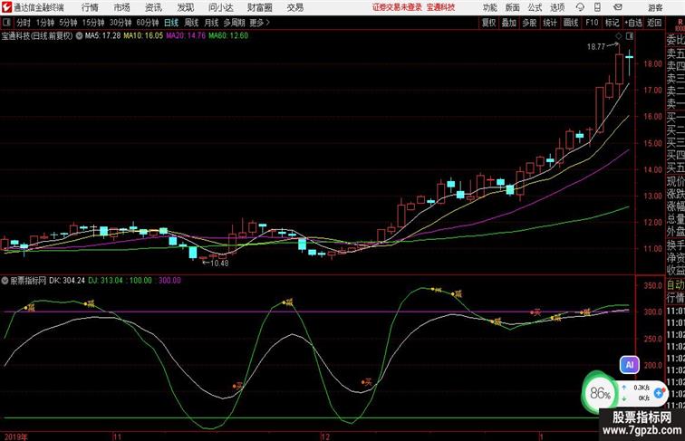Viewport: 685px width, 441px height.
Task: Open the 行情 menu
Action: point(90,7)
